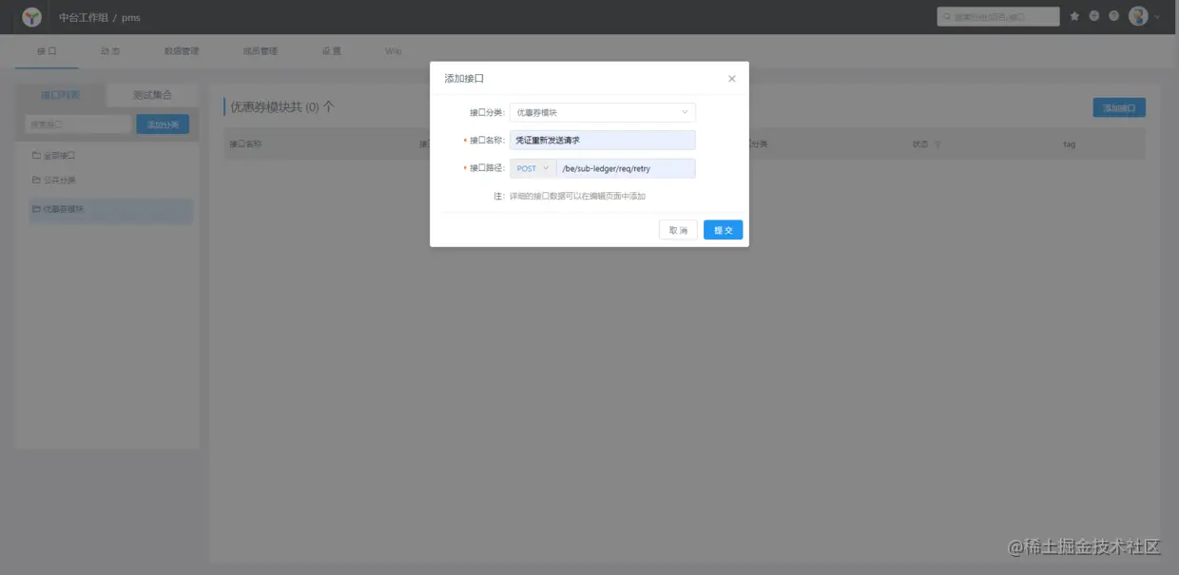Click the 搜索接口 search field in sidebar
The width and height of the screenshot is (1179, 575).
point(78,125)
